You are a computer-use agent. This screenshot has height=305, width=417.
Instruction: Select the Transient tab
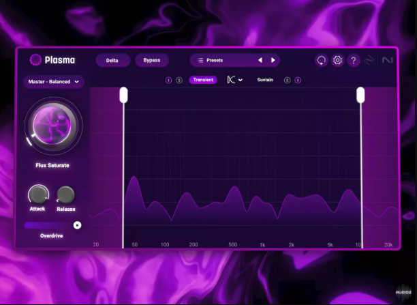point(203,80)
